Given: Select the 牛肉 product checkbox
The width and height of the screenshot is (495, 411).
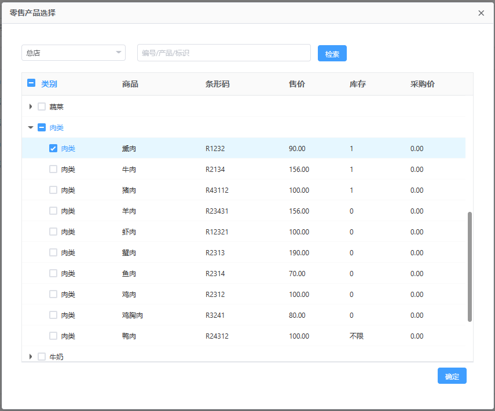Looking at the screenshot, I should click(53, 169).
